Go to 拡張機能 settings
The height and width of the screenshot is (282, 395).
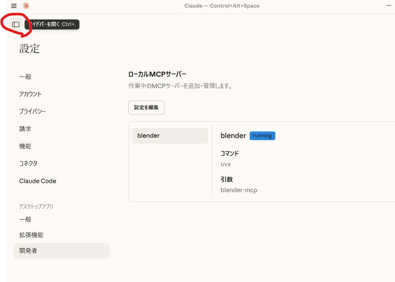point(31,235)
